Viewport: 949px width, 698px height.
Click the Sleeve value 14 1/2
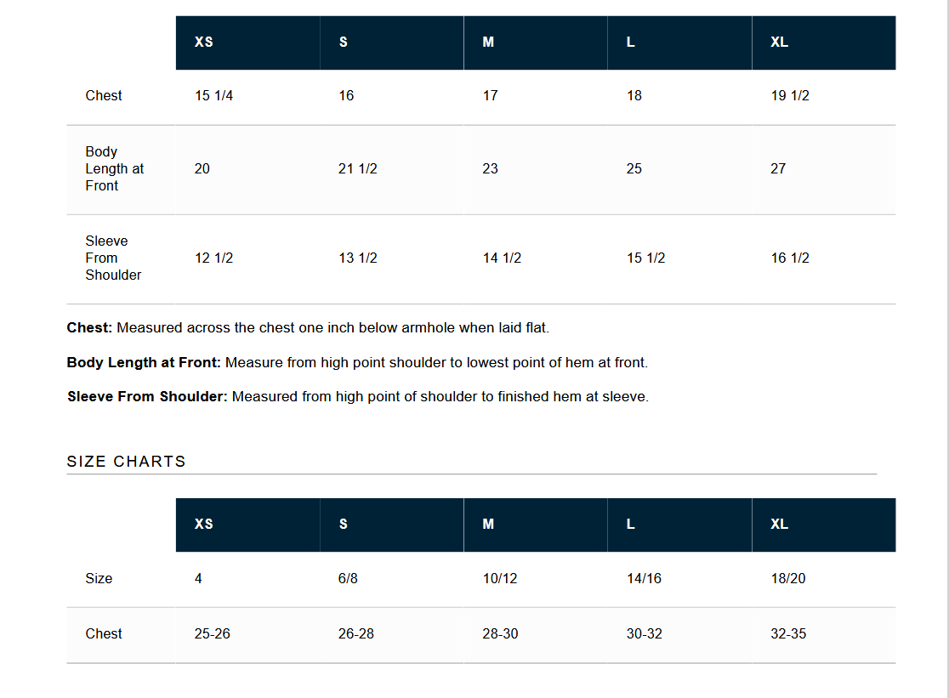coord(502,258)
